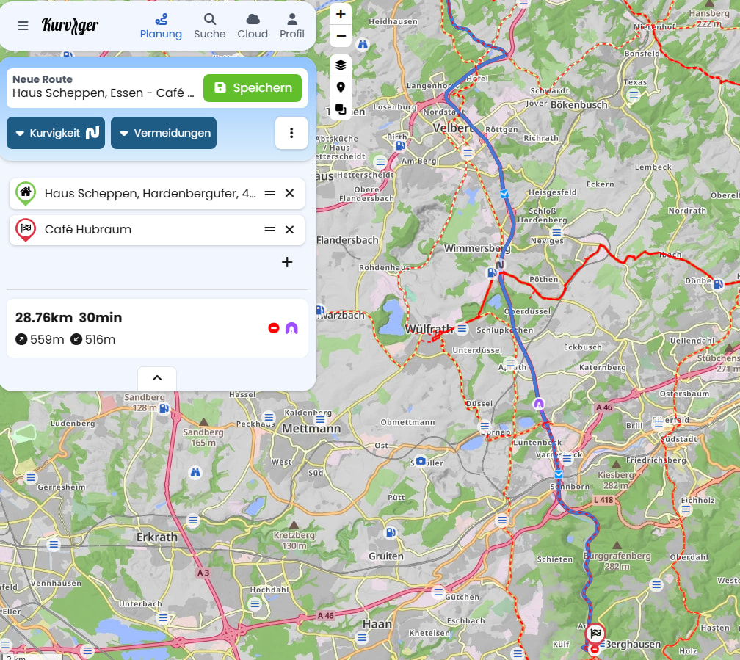Open the Kurvigkeit dropdown
Image resolution: width=740 pixels, height=660 pixels.
56,133
